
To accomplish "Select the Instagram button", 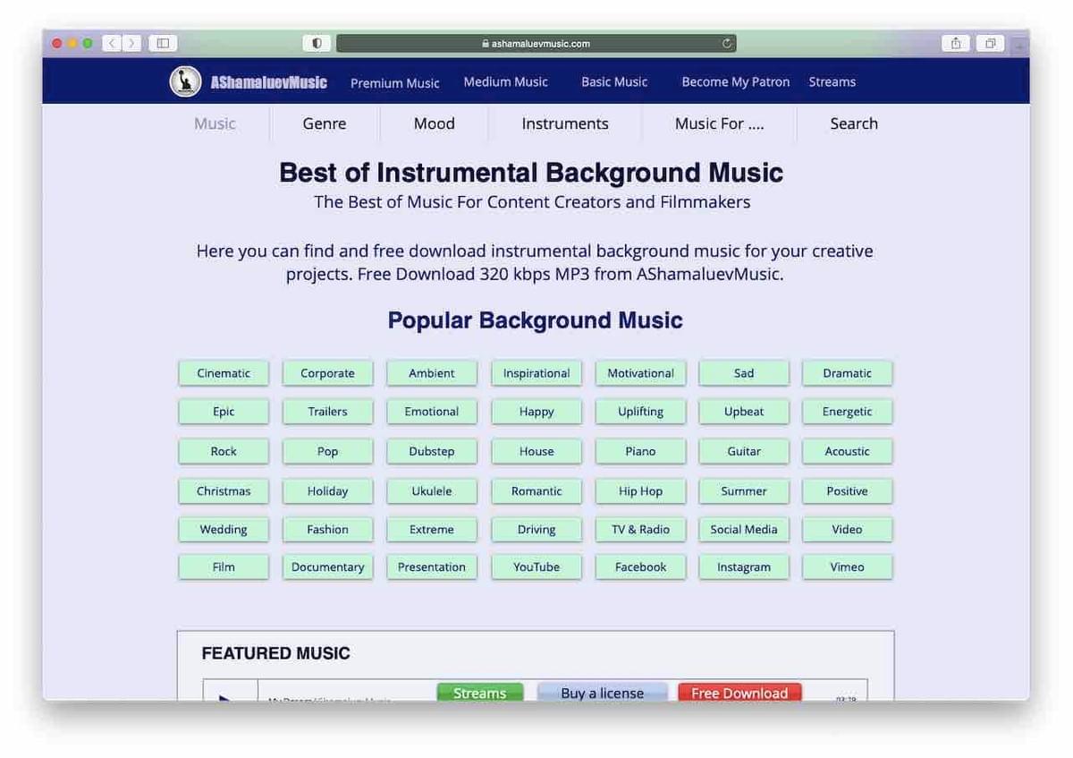I will (744, 567).
